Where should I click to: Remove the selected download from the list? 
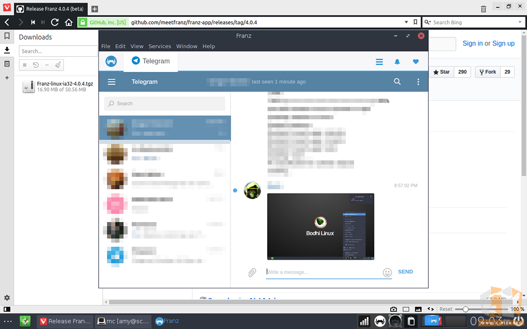[x=47, y=65]
